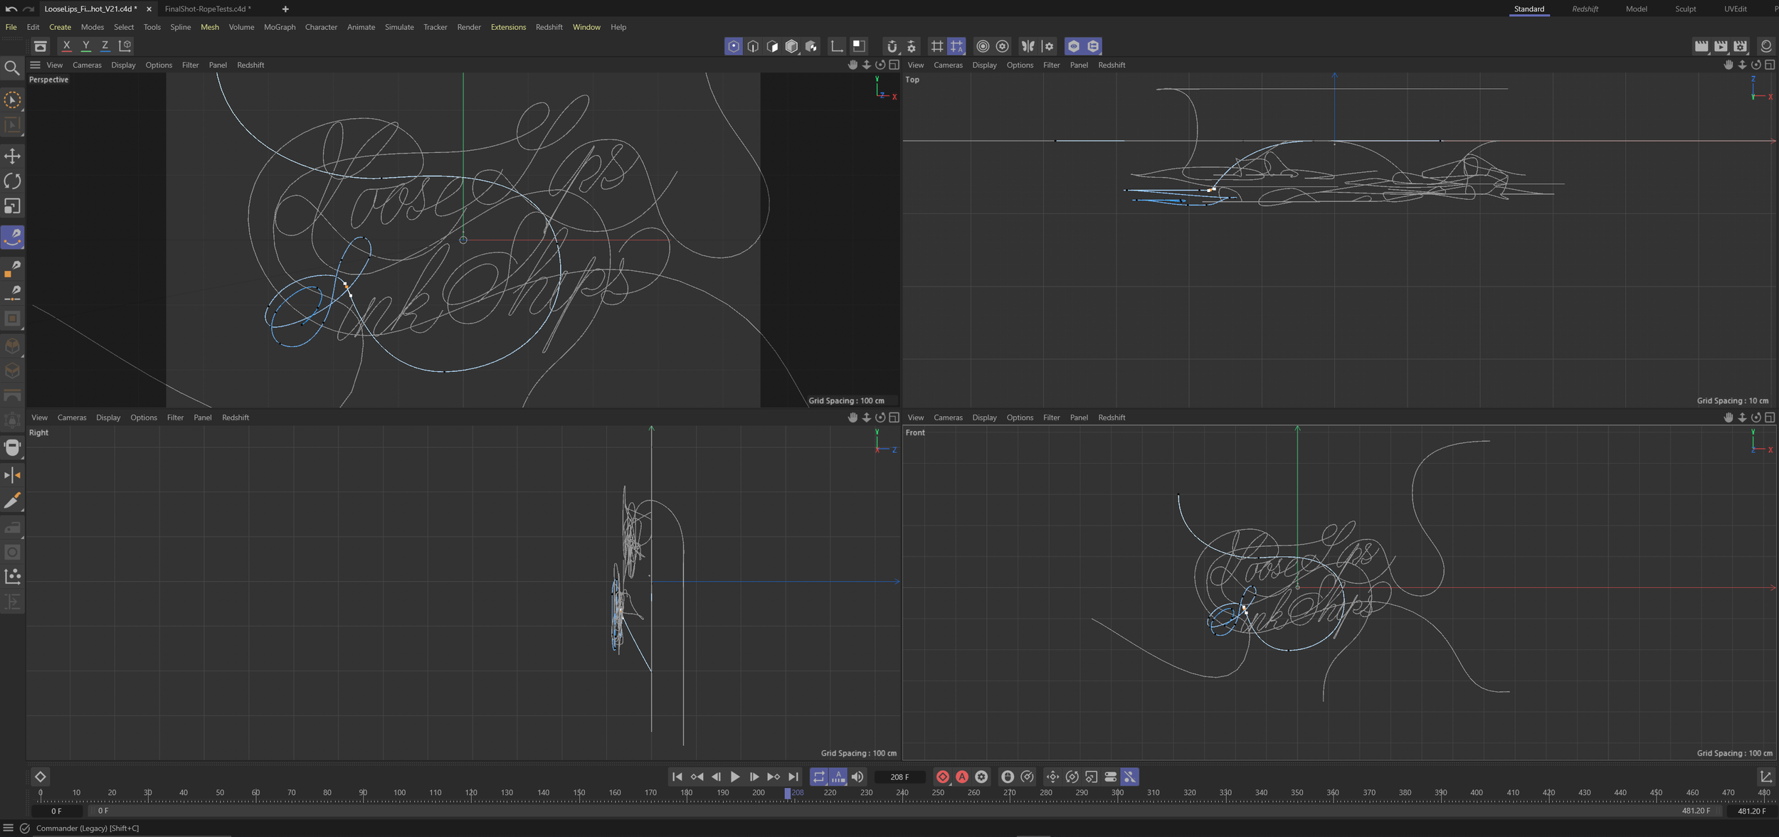This screenshot has width=1779, height=837.
Task: Switch to the FinalShot-RopeTests.c4d document tab
Action: tap(206, 9)
